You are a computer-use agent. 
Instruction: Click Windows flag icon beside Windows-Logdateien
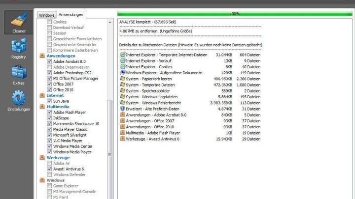[122, 97]
